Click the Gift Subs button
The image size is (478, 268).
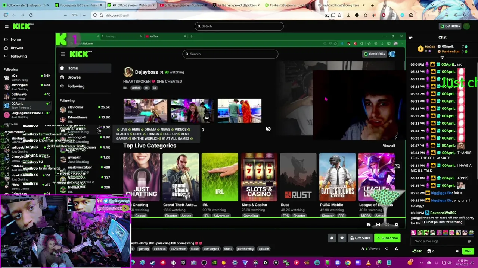click(x=360, y=238)
